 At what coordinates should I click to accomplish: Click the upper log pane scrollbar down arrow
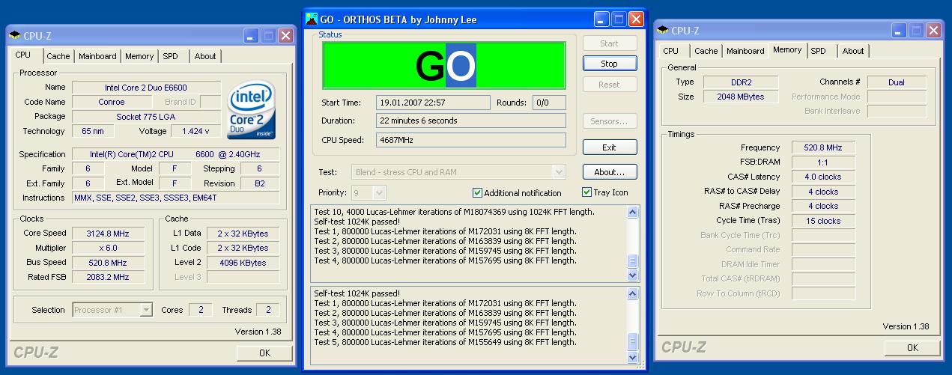tap(633, 275)
